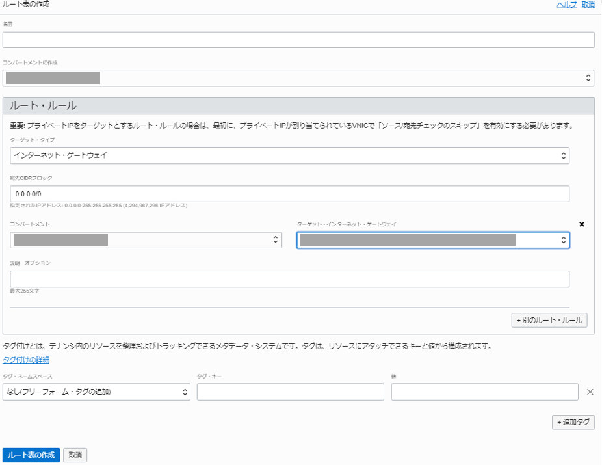
Task: Click the 宛先CIDRブロック input field
Action: point(289,194)
